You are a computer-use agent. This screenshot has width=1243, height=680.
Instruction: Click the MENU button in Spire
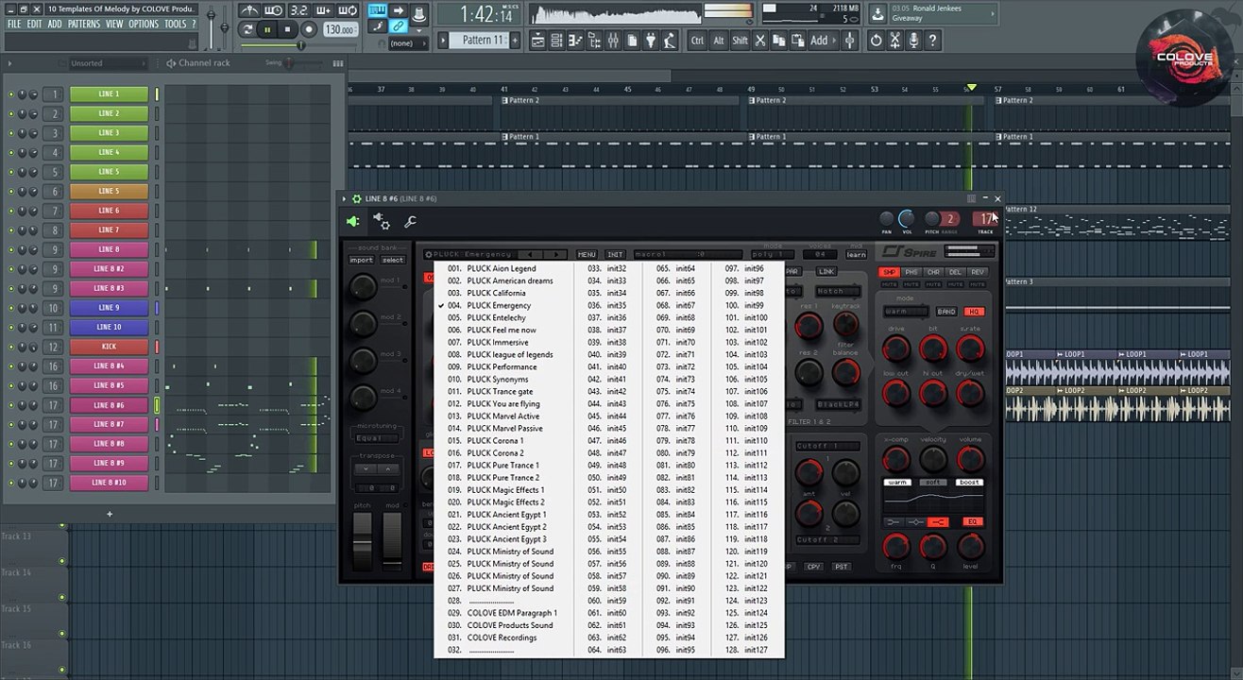point(587,255)
